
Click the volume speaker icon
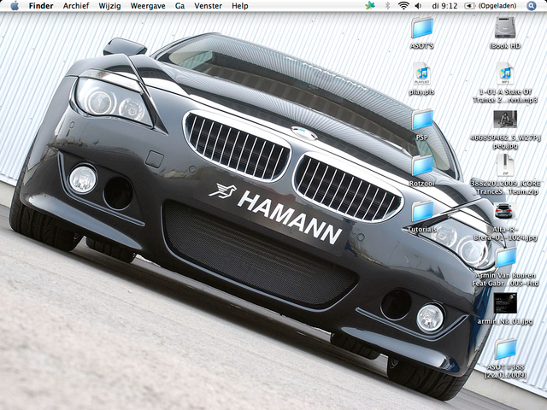tap(418, 6)
